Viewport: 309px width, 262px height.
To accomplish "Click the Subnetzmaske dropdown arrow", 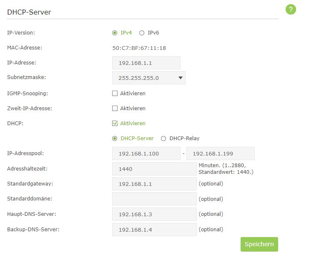I will 181,78.
